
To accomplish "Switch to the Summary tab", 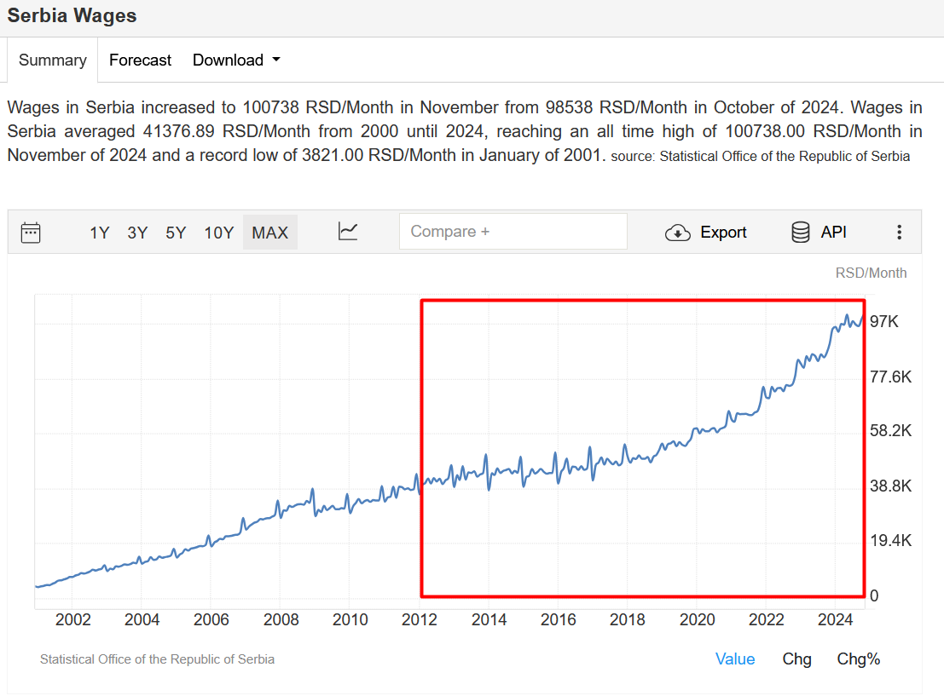I will pyautogui.click(x=53, y=60).
